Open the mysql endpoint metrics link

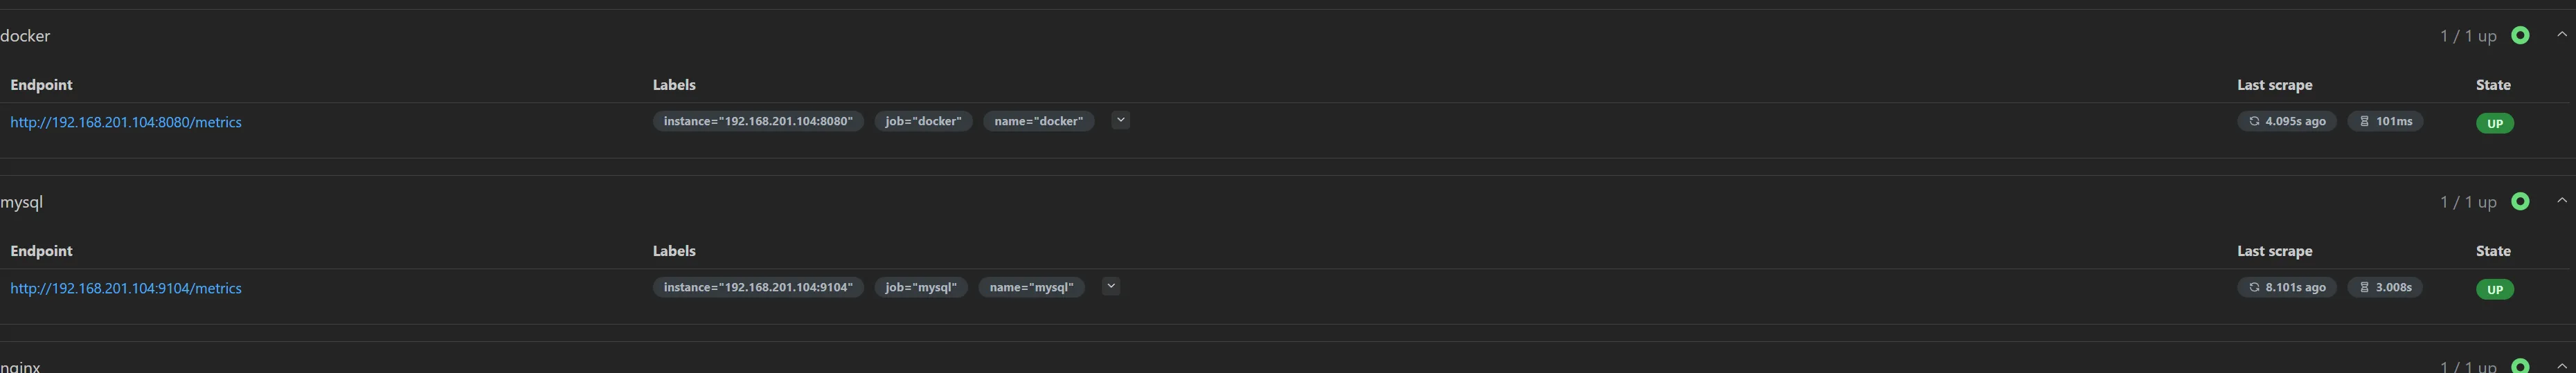pos(126,288)
